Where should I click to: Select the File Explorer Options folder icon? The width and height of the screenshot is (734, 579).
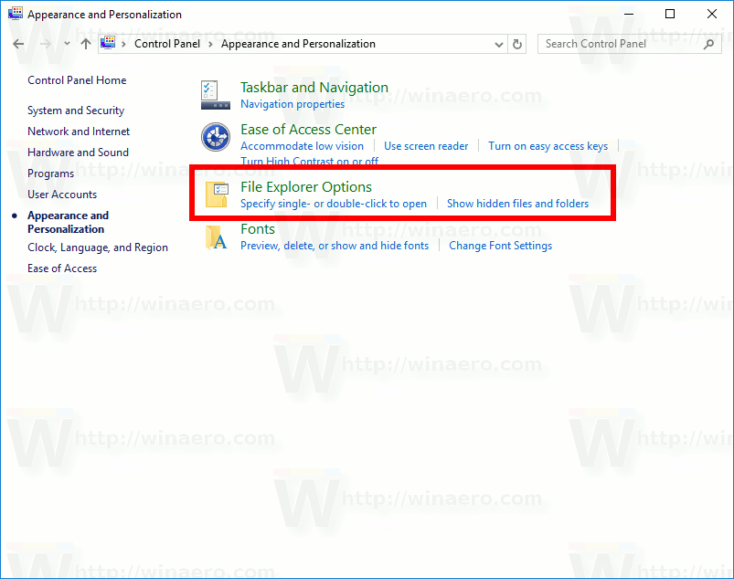point(217,193)
